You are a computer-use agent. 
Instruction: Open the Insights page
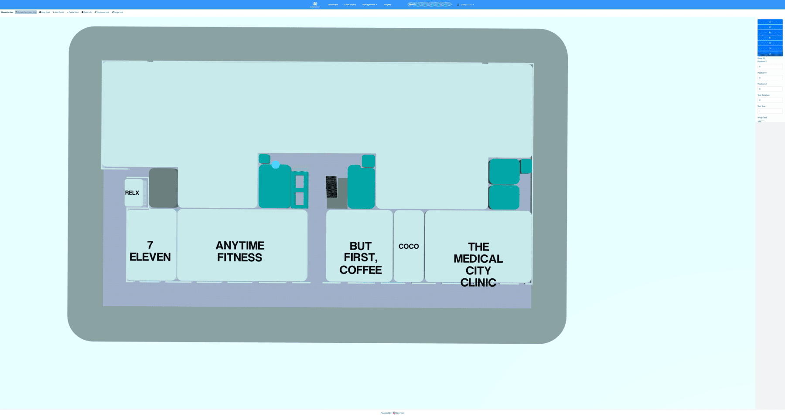387,5
